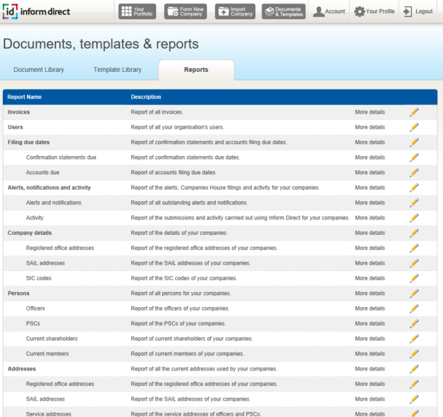Edit the Current shareholders report
443x417 pixels.
[x=414, y=339]
